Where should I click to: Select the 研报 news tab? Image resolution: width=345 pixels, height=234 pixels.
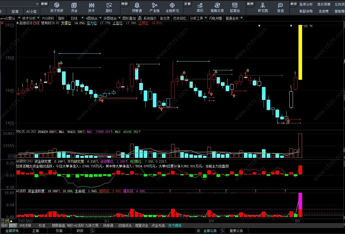pyautogui.click(x=80, y=231)
